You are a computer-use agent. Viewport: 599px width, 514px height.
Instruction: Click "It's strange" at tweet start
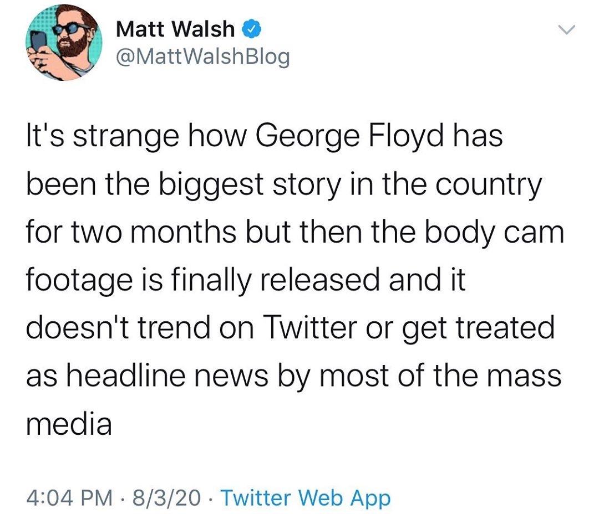point(103,137)
